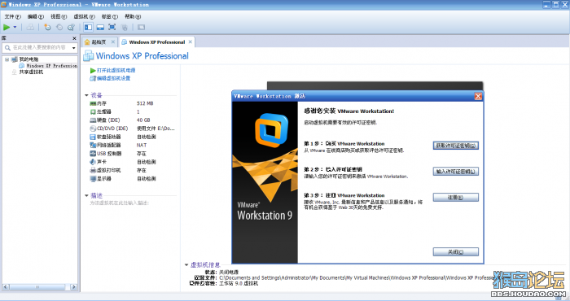Click the library horizontal scrollbar left arrow
Viewport: 570px width, 301px height.
pos(6,287)
